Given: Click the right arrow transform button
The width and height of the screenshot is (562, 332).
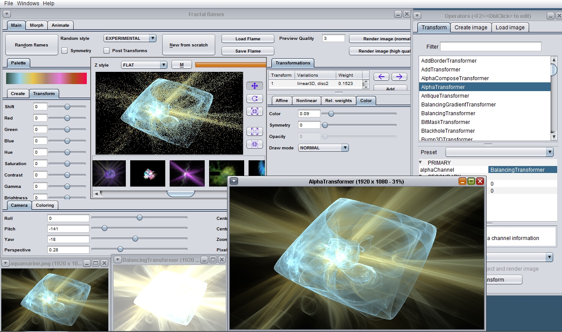Looking at the screenshot, I should [399, 77].
